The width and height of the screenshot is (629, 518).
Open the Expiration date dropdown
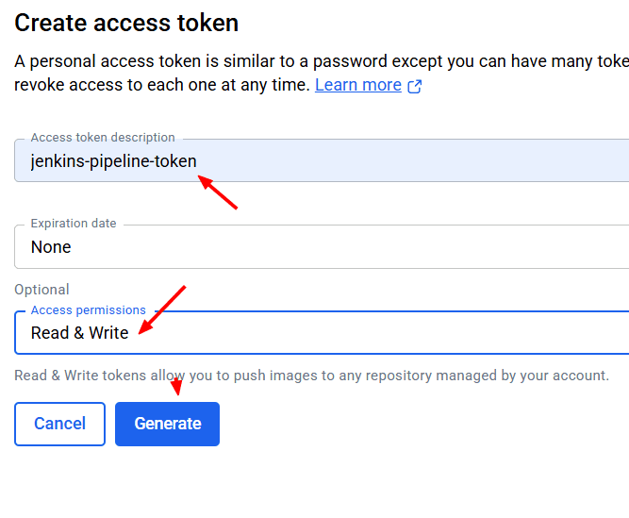click(322, 247)
